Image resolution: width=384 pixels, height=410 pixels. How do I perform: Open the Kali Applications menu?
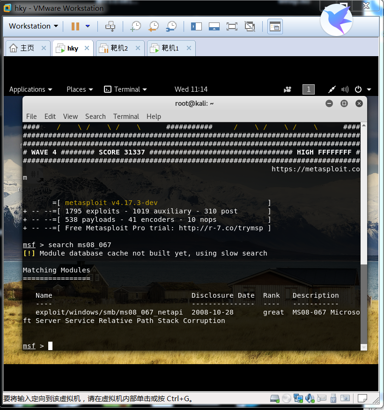[30, 89]
